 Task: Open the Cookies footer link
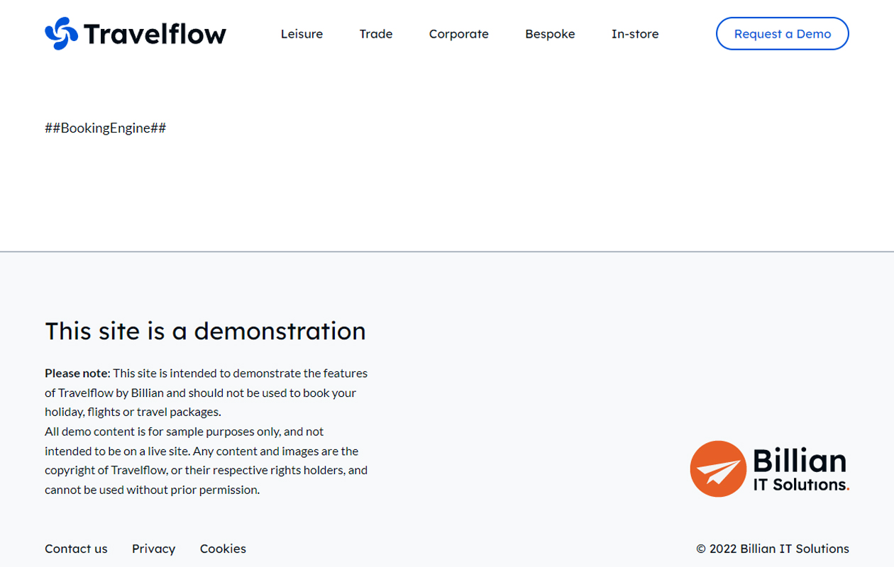click(223, 549)
